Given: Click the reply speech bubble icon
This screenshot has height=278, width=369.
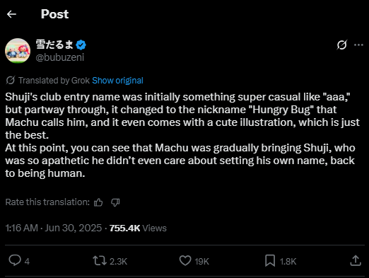Looking at the screenshot, I should pos(15,260).
